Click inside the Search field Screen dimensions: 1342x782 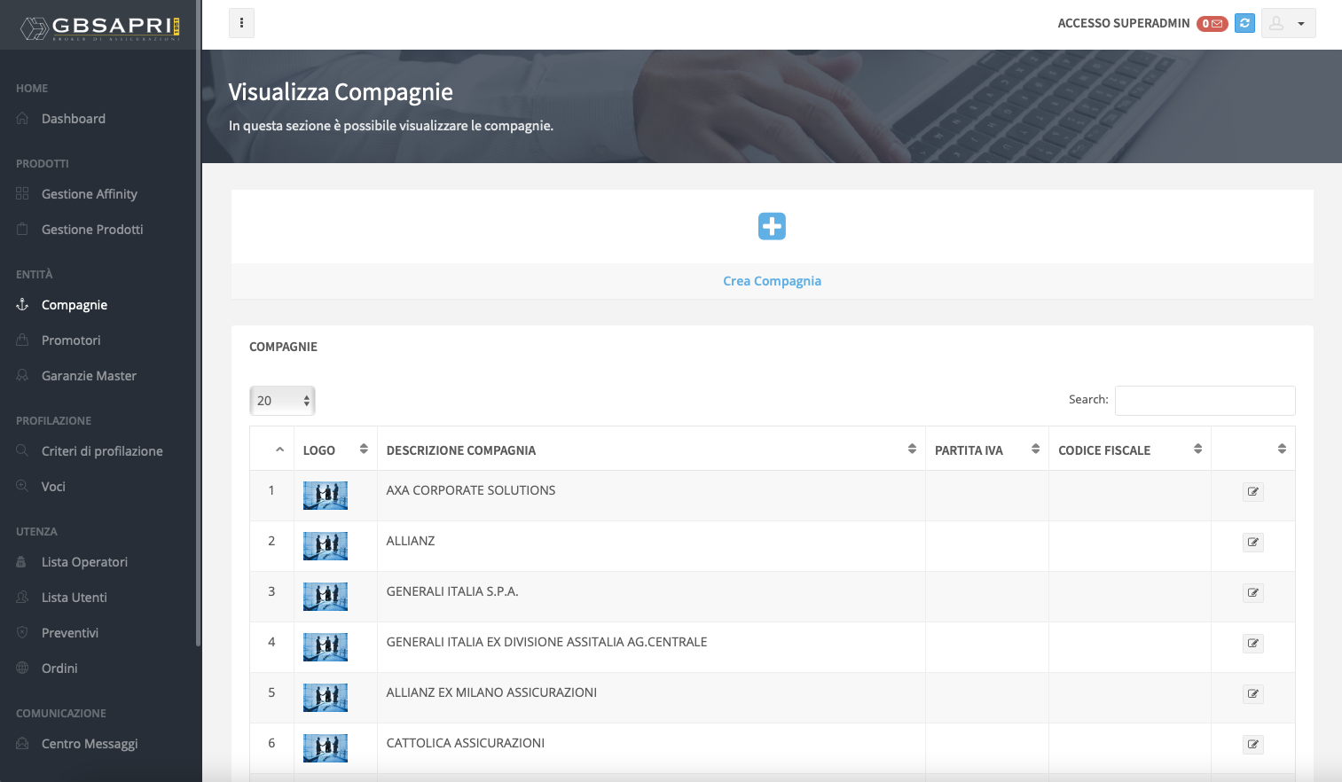tap(1205, 400)
